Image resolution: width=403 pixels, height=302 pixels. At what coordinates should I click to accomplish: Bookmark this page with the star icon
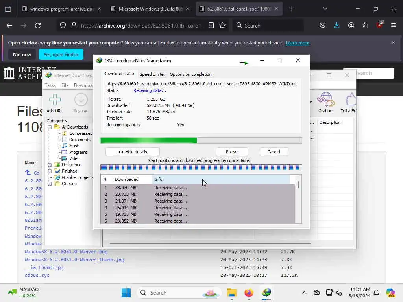(222, 26)
